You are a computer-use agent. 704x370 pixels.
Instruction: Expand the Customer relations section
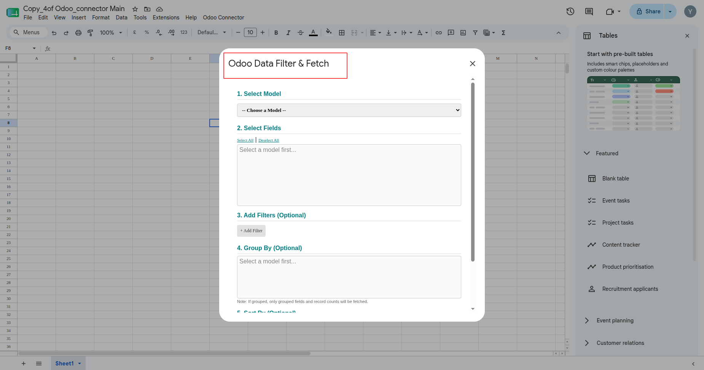click(x=587, y=343)
